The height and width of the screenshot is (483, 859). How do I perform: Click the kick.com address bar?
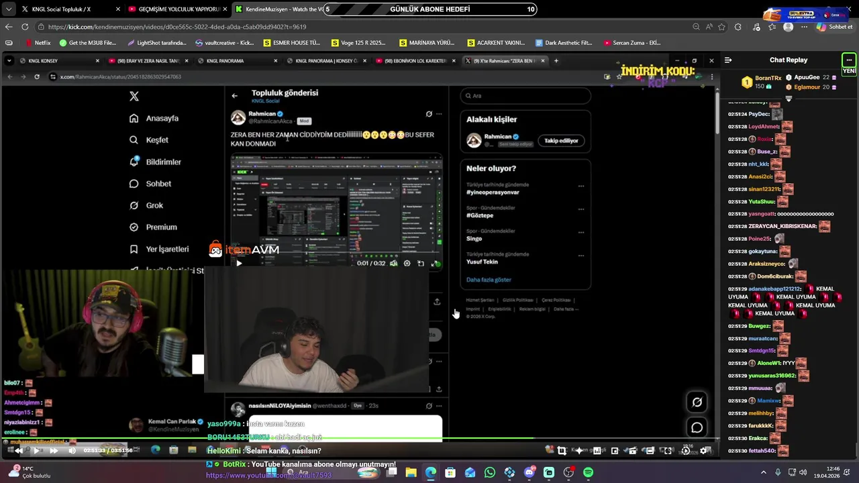pos(362,27)
